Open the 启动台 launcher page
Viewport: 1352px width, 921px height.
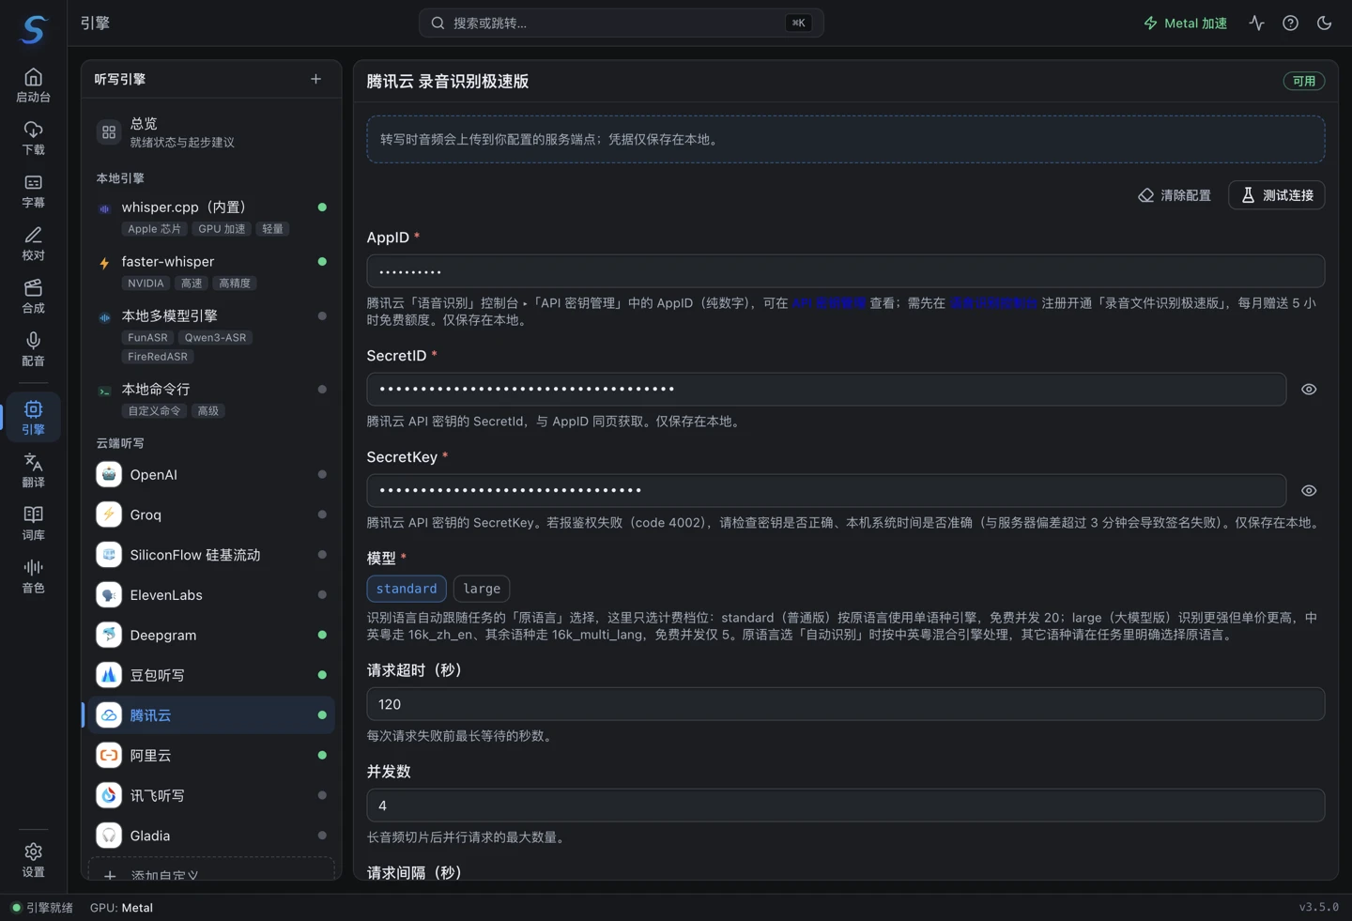pos(33,85)
